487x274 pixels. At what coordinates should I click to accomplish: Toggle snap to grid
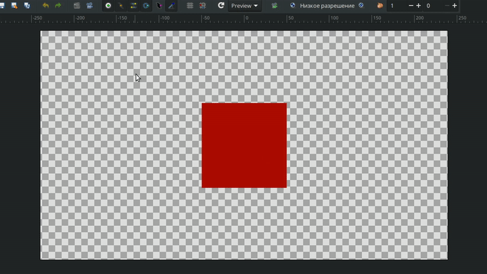click(x=202, y=5)
